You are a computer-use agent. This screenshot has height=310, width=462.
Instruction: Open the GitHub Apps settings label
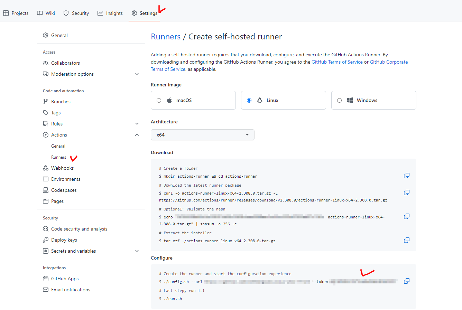click(65, 279)
